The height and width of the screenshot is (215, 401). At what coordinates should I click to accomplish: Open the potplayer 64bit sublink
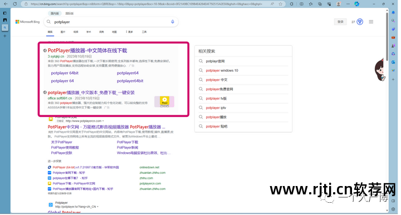point(65,73)
